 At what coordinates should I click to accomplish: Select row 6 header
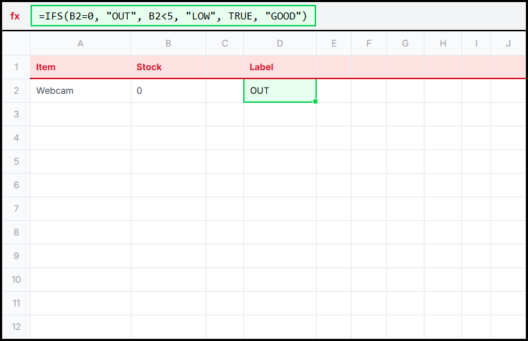16,185
